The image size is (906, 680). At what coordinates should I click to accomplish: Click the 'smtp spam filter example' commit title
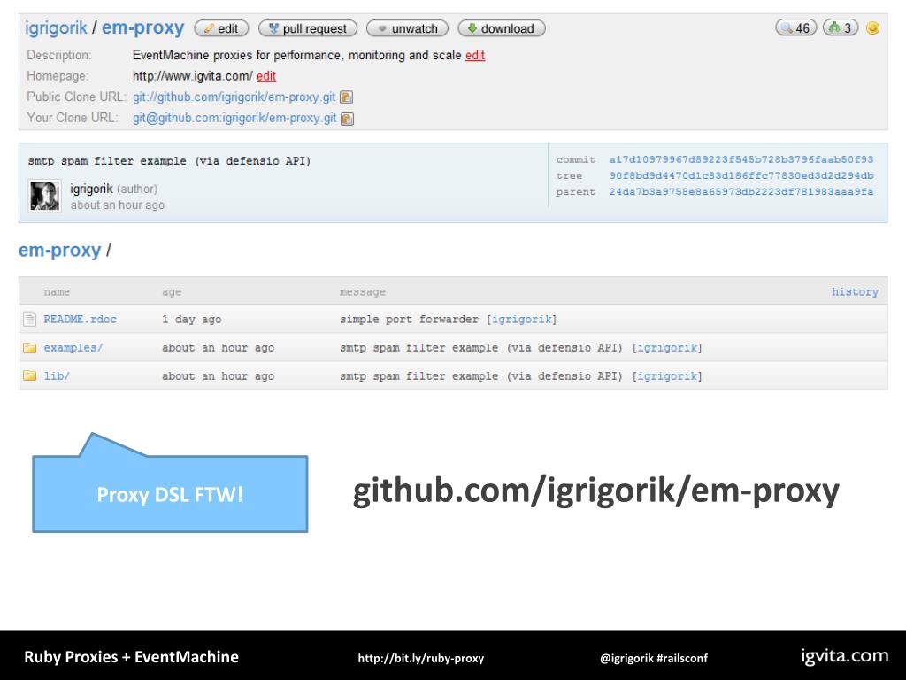click(169, 161)
